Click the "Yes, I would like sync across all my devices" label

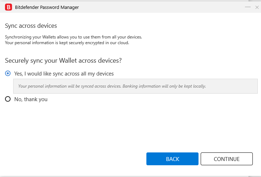[x=64, y=74]
